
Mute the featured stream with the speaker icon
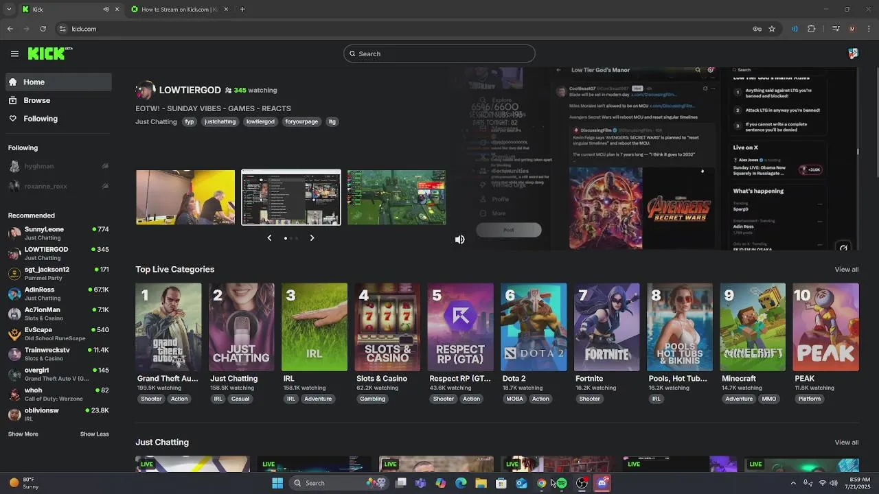[x=459, y=239]
